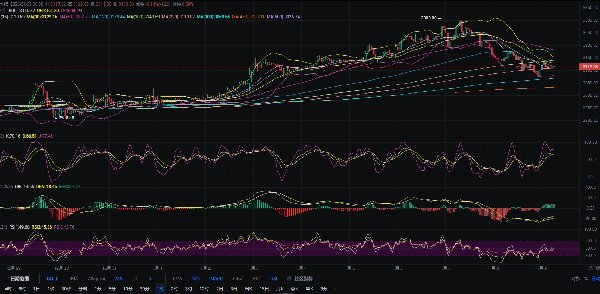Image resolution: width=600 pixels, height=294 pixels.
Task: Enable 对数 logarithmic price scale
Action: (x=576, y=279)
